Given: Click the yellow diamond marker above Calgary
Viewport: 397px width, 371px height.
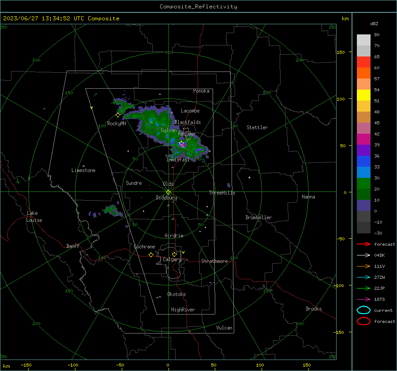Looking at the screenshot, I should 174,254.
